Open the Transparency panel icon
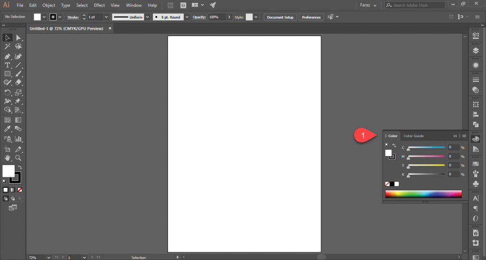The image size is (486, 260). point(476,90)
